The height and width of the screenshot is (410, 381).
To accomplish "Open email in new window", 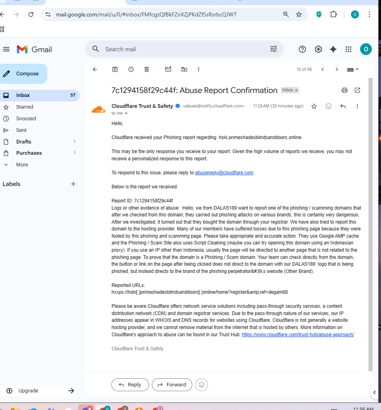I will (x=357, y=90).
